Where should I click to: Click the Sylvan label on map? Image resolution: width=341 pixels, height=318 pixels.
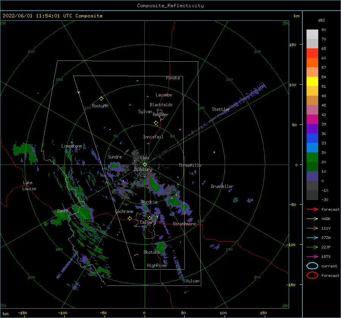(x=145, y=112)
